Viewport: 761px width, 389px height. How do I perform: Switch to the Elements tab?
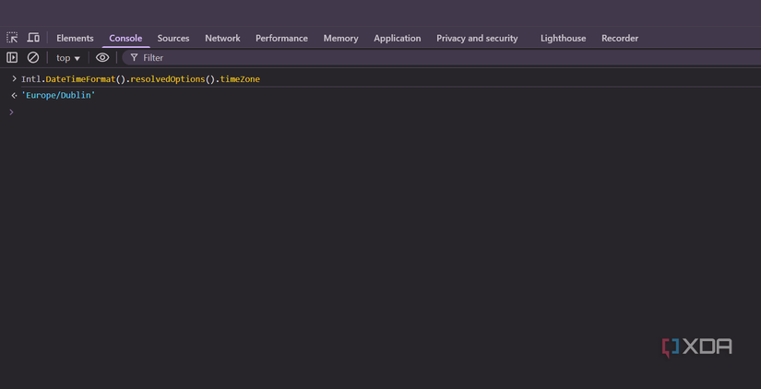75,38
